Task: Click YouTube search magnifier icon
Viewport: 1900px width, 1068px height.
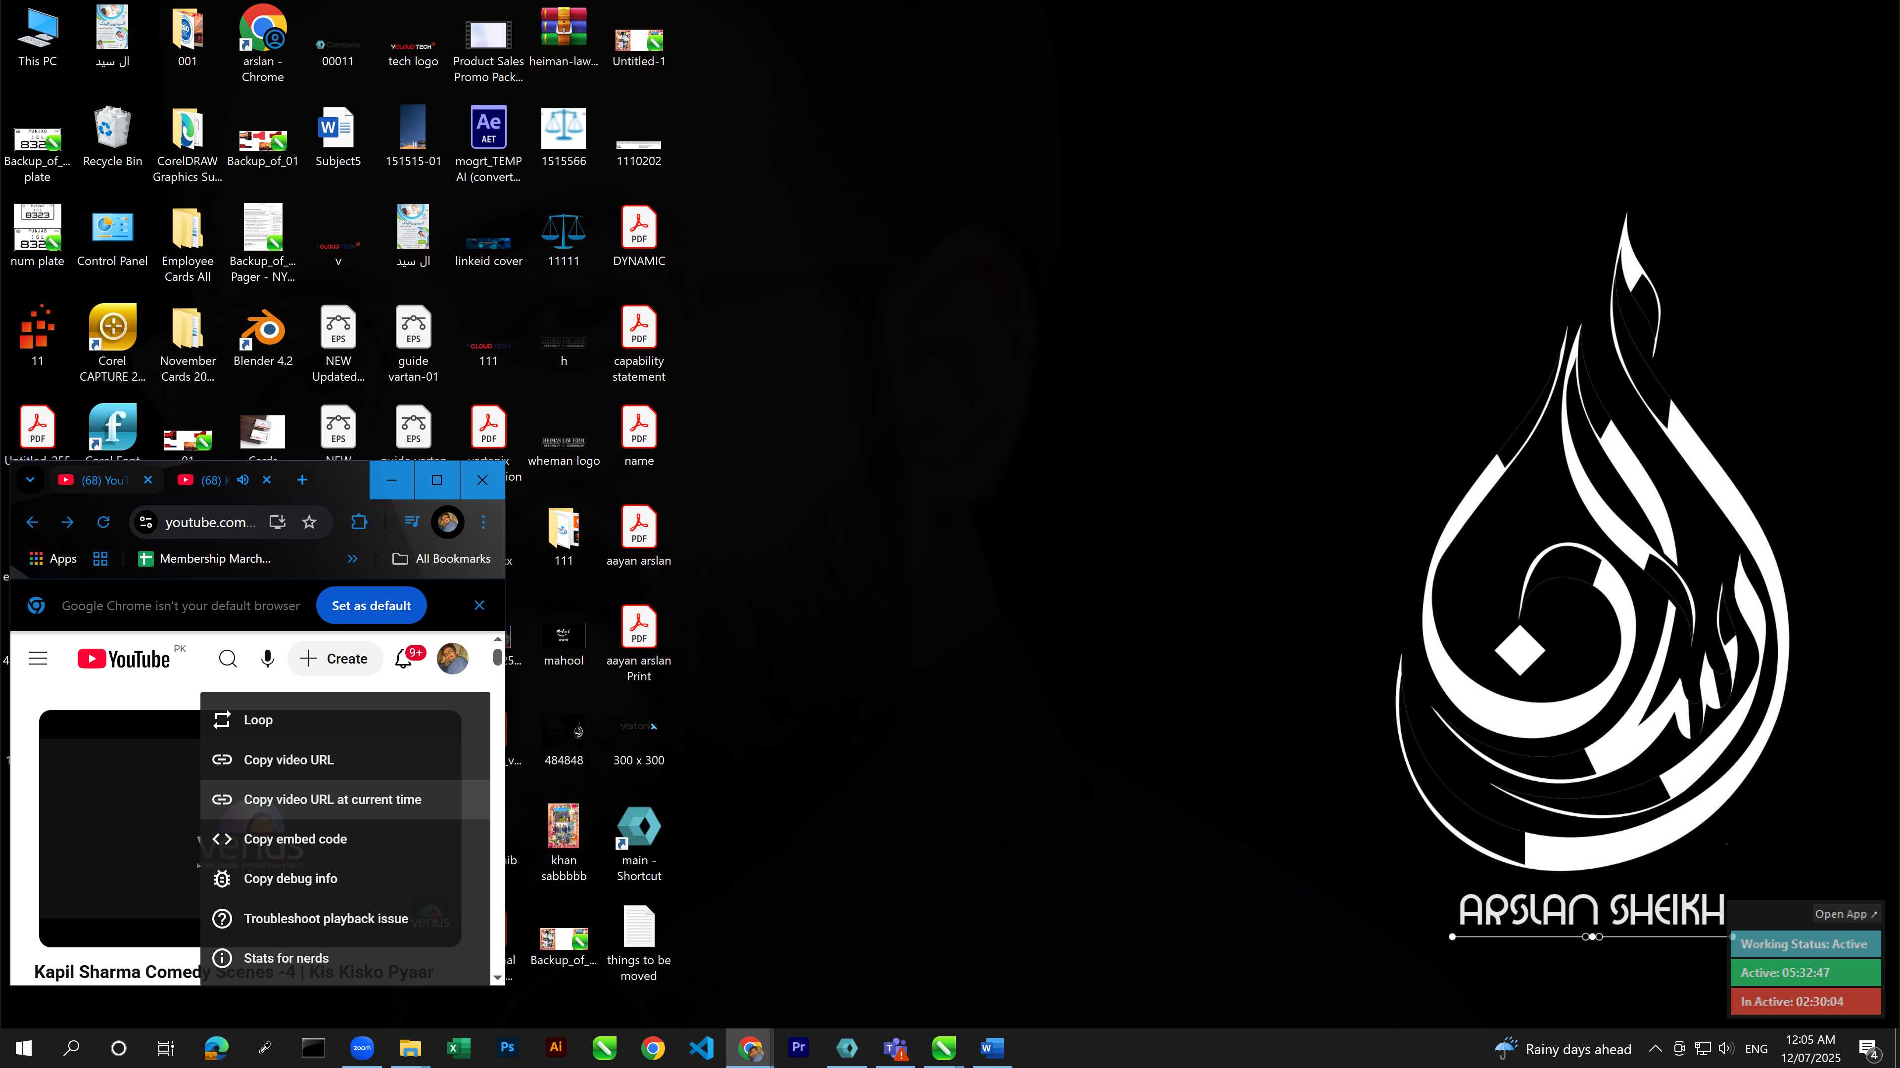Action: pyautogui.click(x=228, y=658)
